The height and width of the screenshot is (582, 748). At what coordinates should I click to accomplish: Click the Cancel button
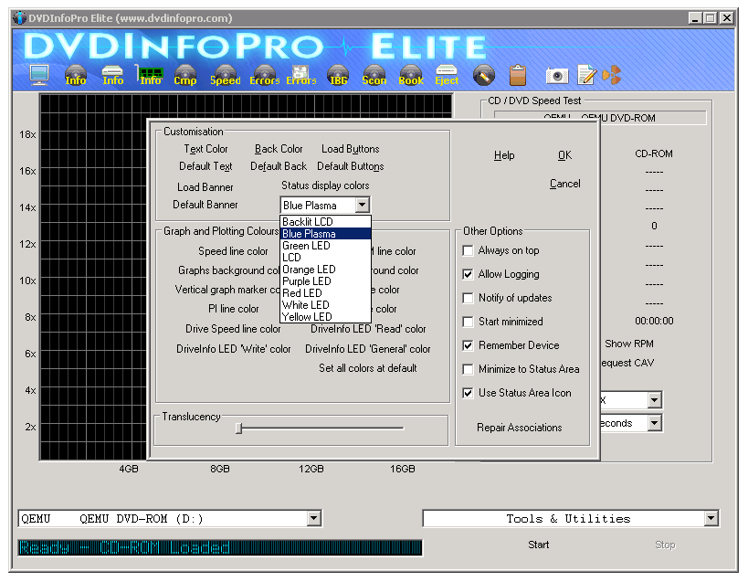point(564,184)
